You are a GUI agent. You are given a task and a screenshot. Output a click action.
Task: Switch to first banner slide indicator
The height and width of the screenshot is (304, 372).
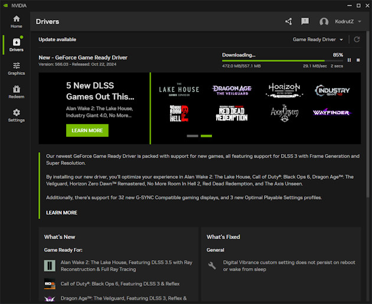192,136
